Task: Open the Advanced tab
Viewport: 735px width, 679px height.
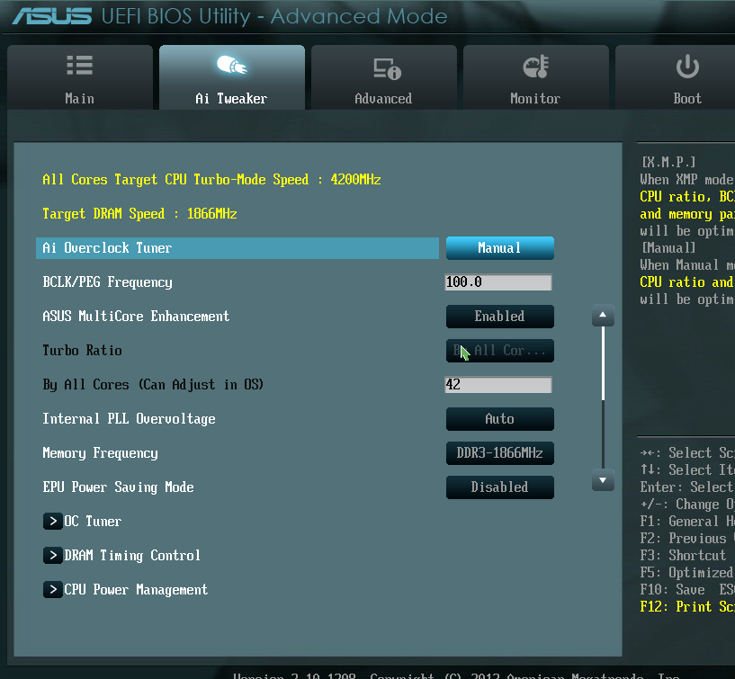Action: [383, 77]
